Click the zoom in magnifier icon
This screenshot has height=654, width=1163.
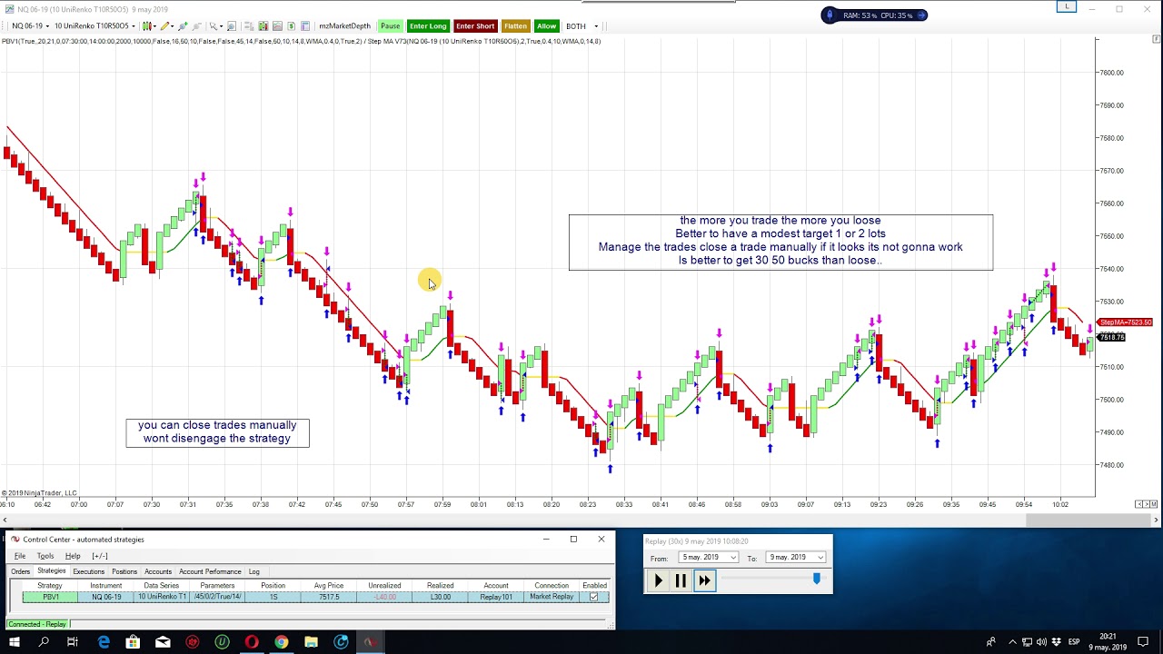183,26
